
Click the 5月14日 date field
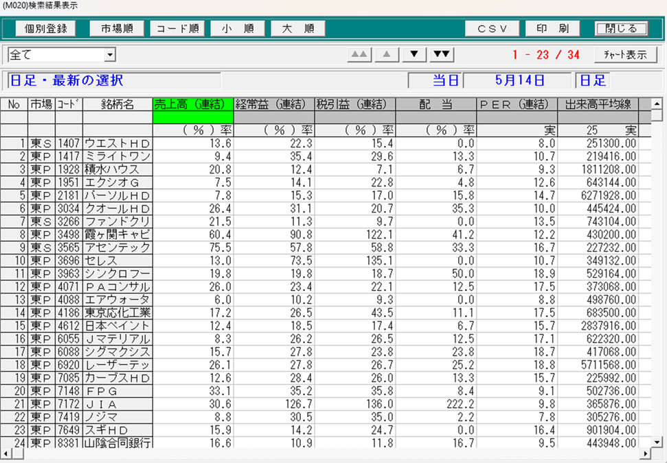518,80
